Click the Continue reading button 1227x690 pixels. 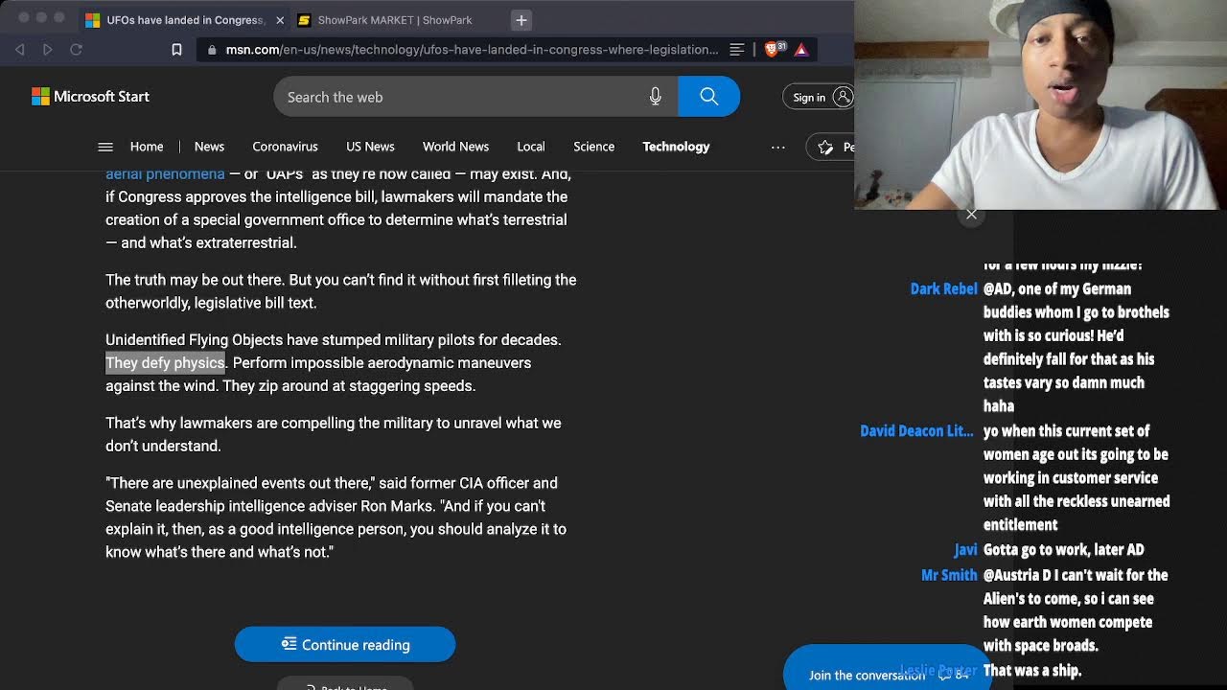tap(345, 644)
